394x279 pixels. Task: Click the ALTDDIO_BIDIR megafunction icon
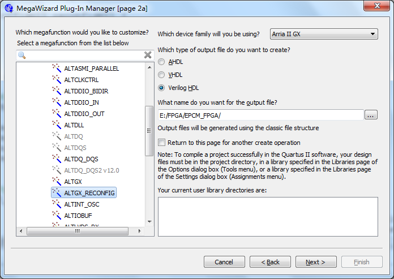coord(56,91)
